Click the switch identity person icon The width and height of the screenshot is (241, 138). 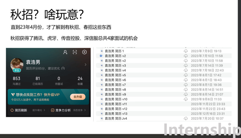click(x=65, y=52)
